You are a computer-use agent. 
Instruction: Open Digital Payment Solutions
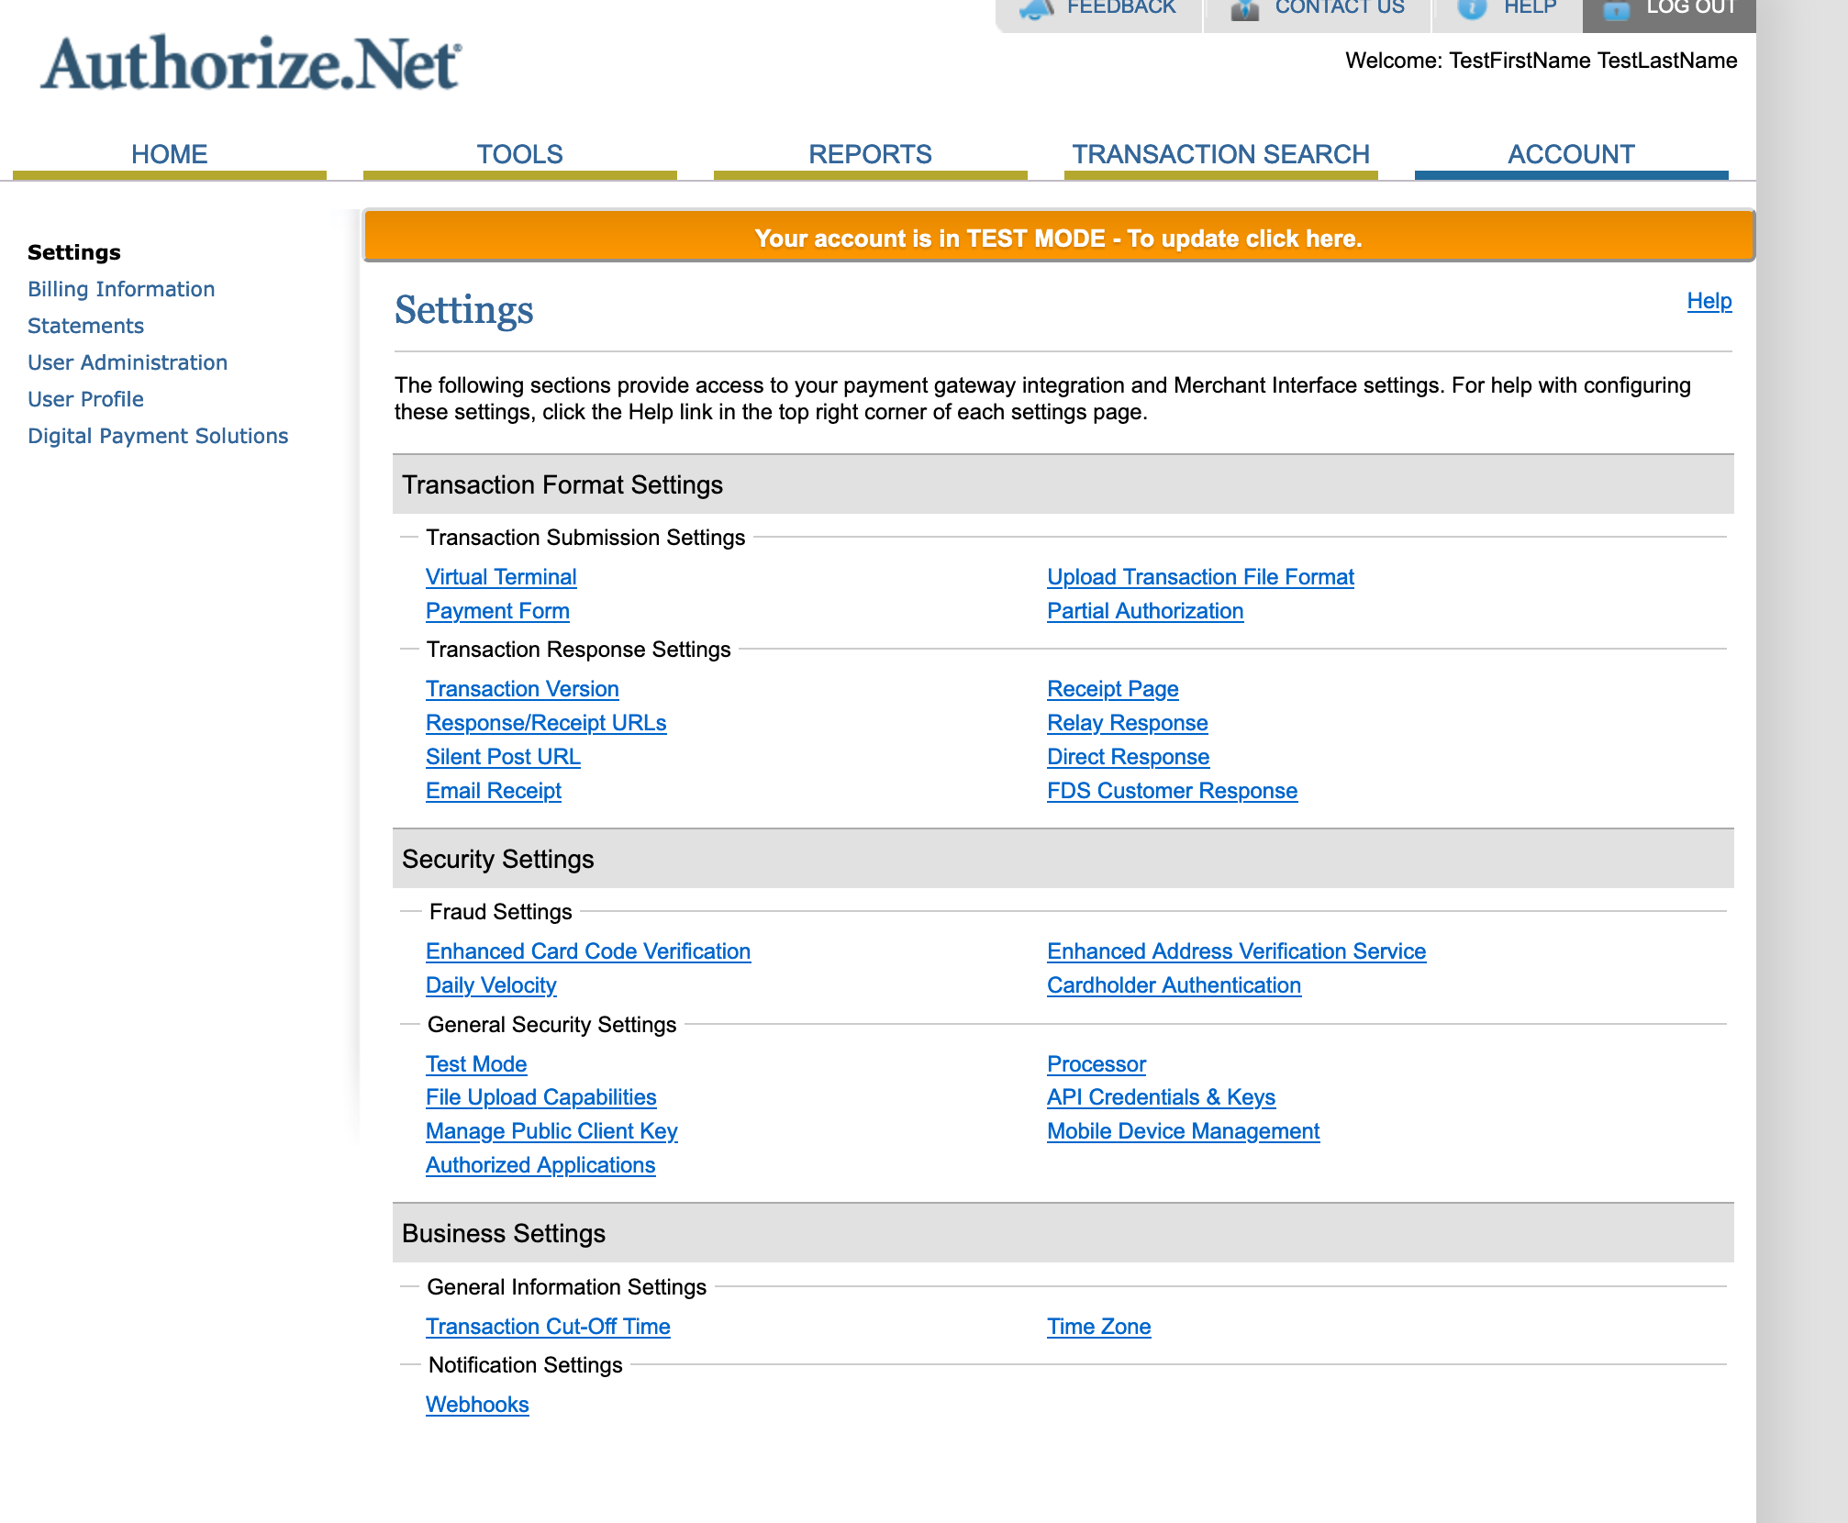[158, 436]
